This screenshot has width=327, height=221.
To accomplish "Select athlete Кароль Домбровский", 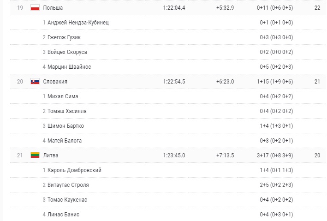I will pyautogui.click(x=74, y=170).
